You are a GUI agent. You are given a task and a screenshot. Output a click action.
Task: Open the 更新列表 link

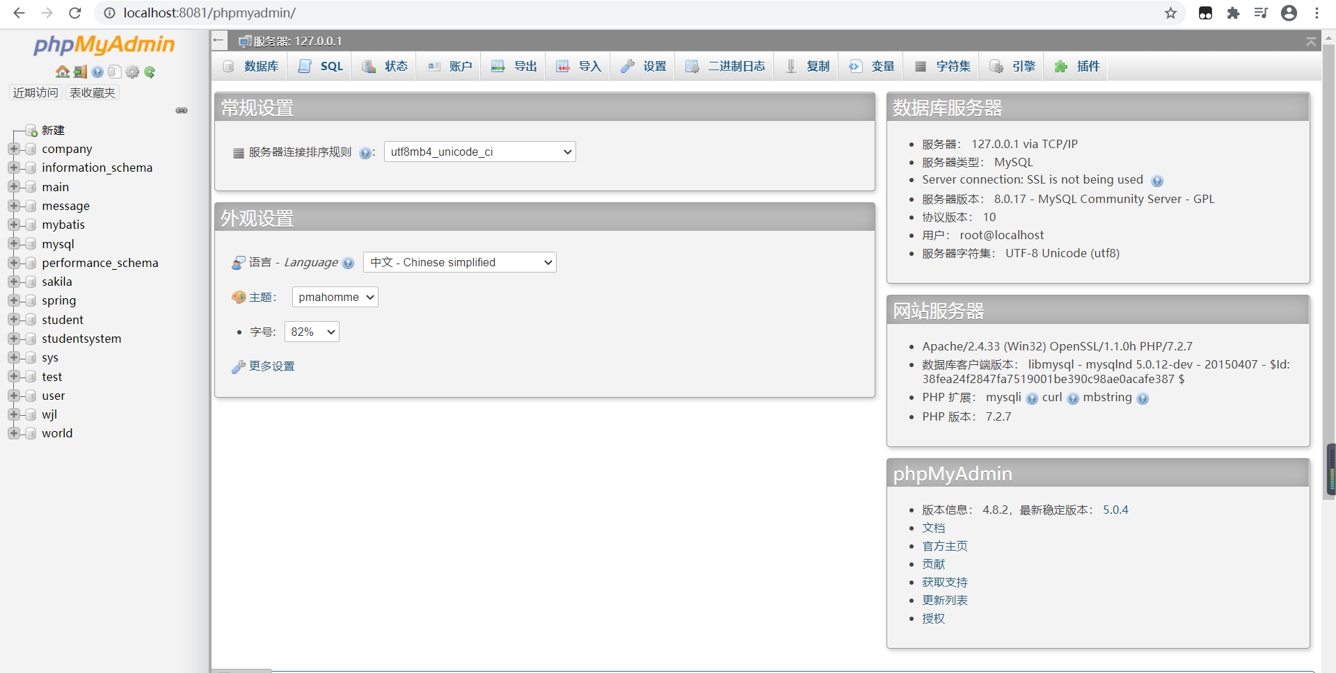pos(944,600)
